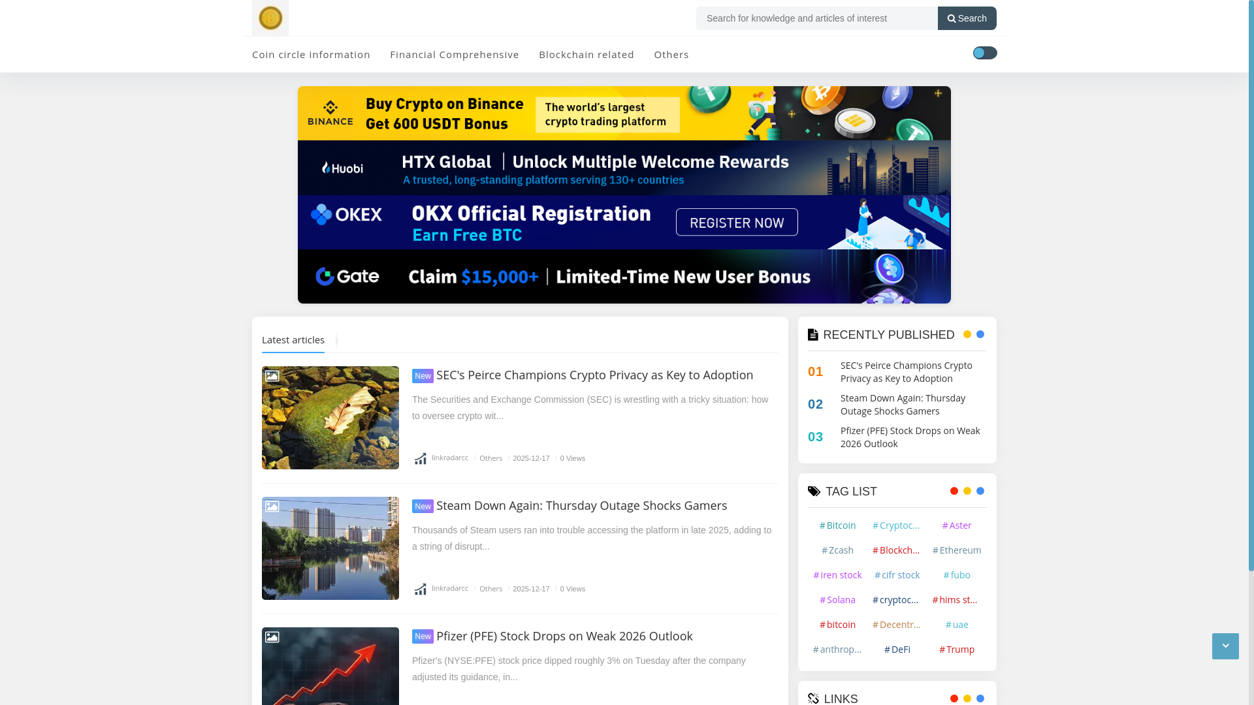This screenshot has height=705, width=1254.
Task: Select the red lowercase #bitcoin tag
Action: [x=837, y=625]
